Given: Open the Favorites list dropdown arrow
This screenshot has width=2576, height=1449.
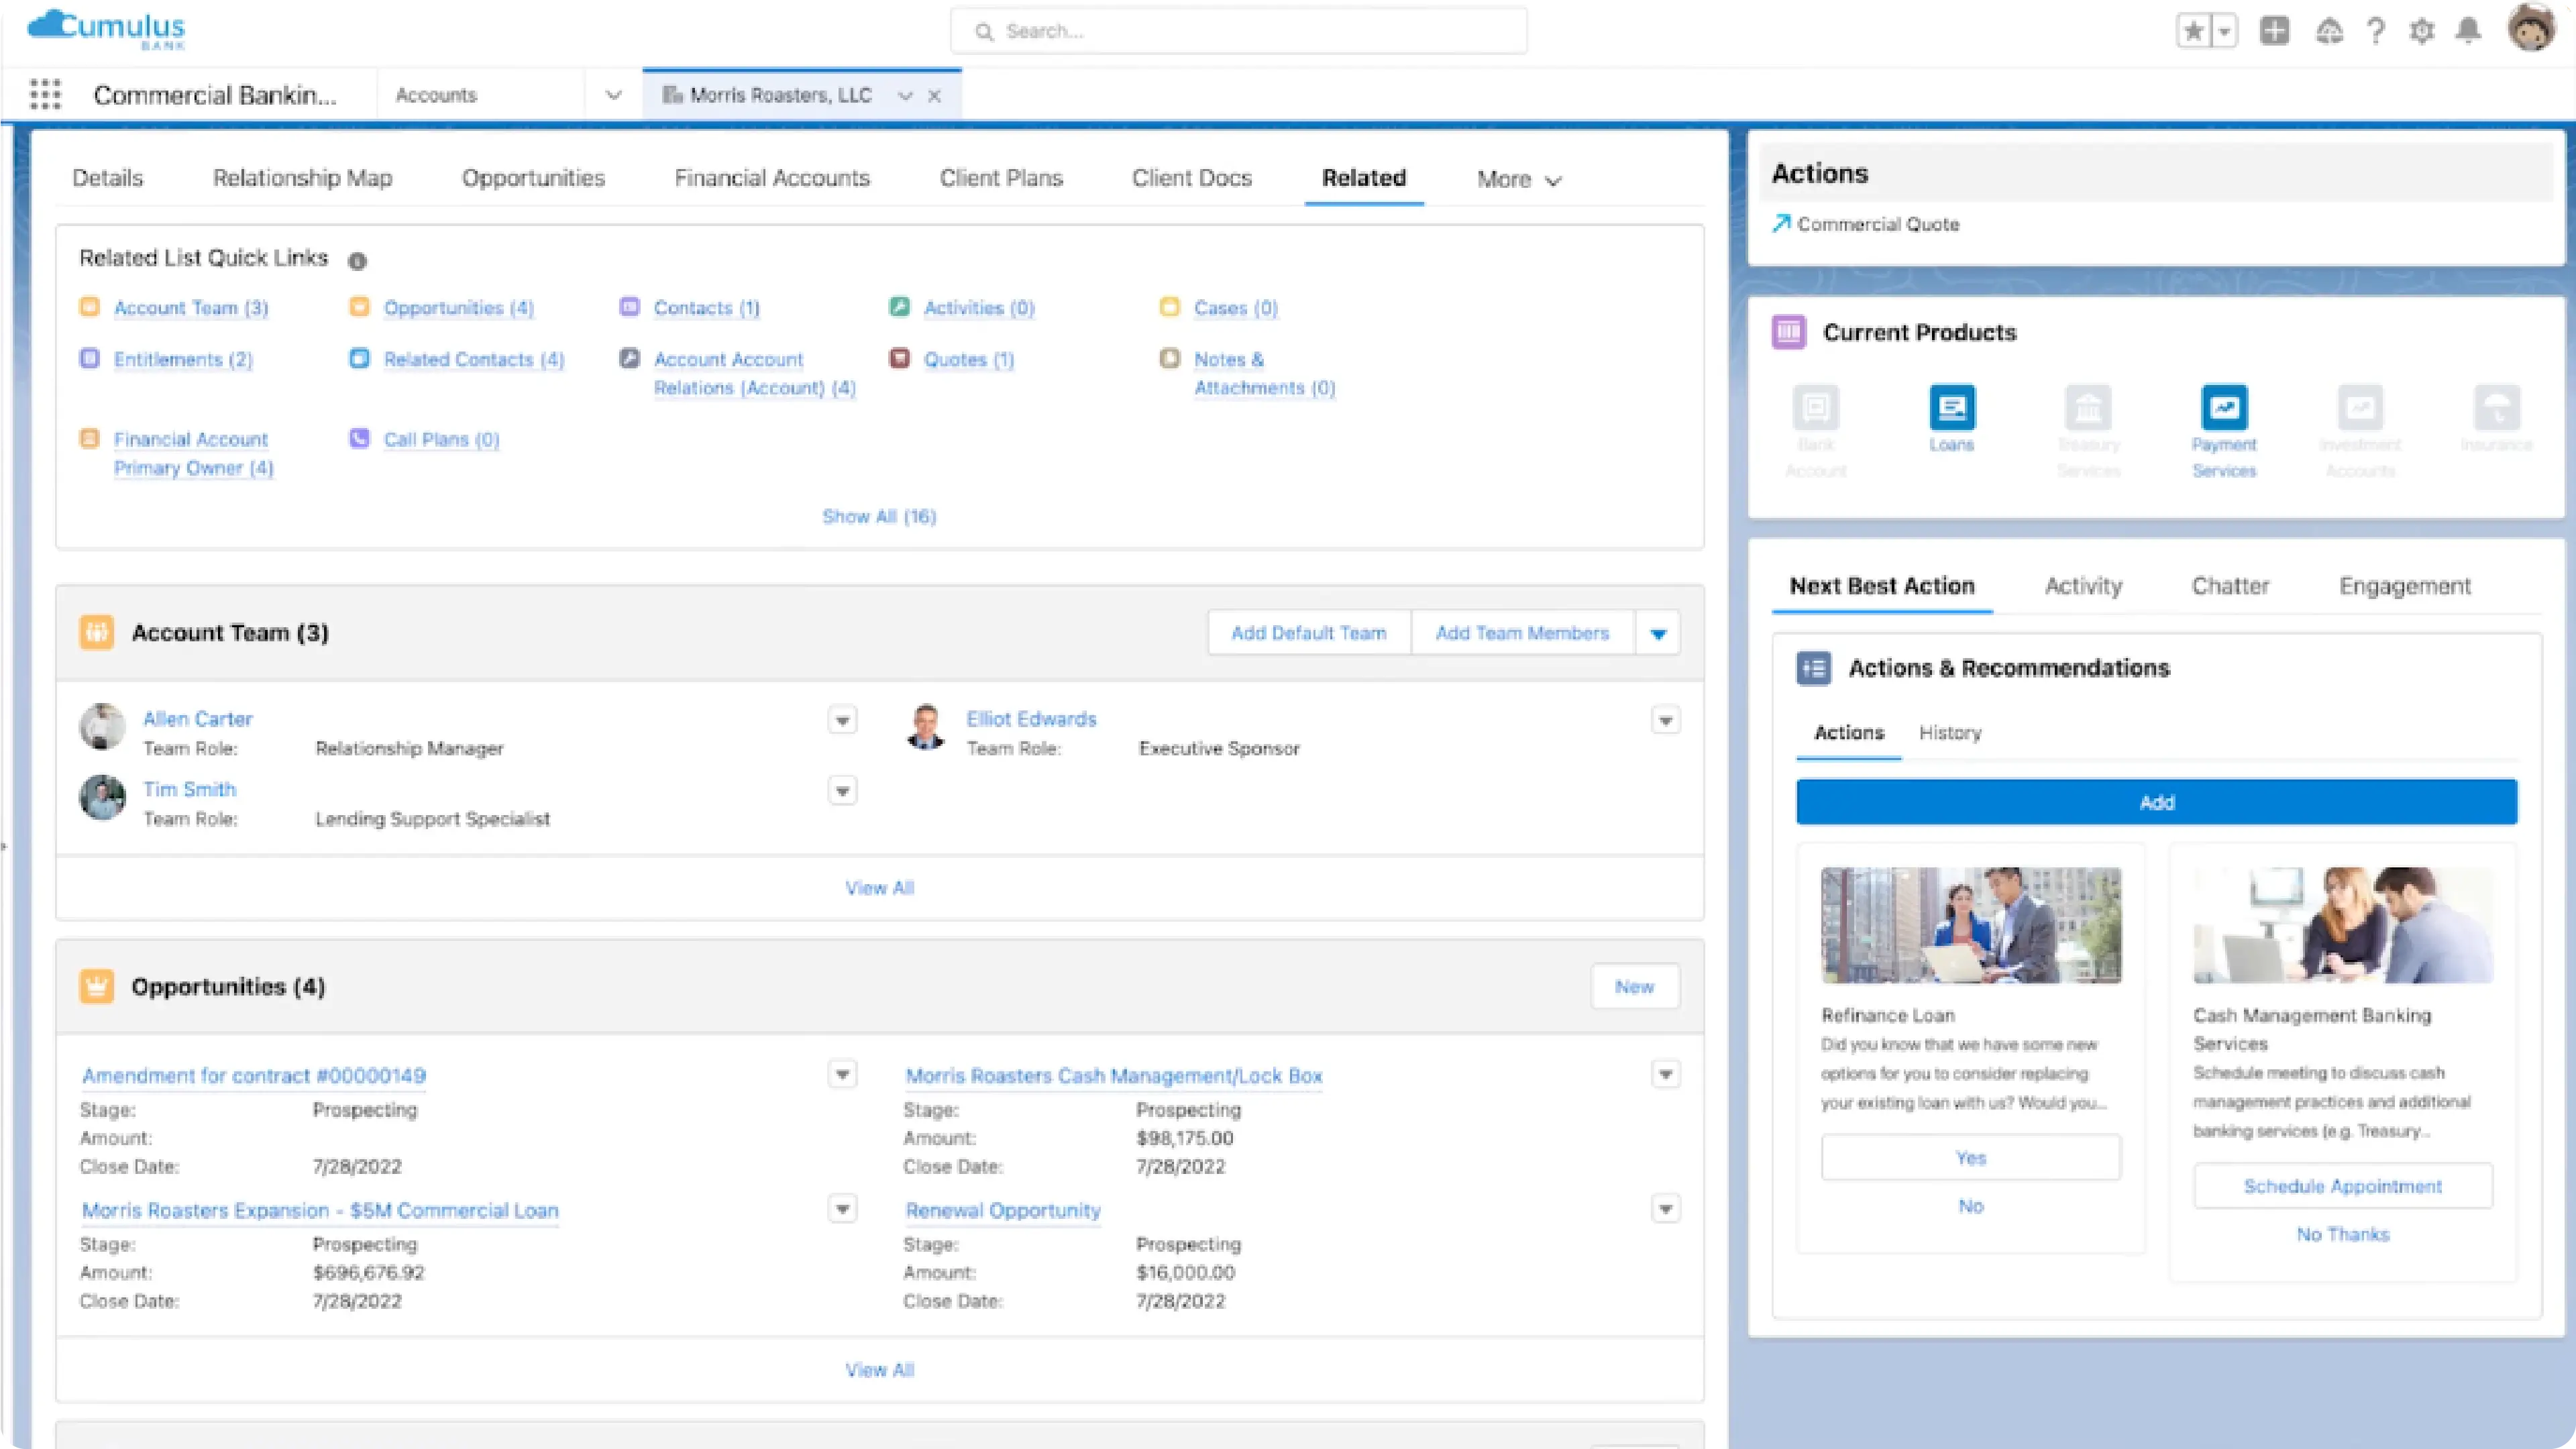Looking at the screenshot, I should (x=2224, y=31).
